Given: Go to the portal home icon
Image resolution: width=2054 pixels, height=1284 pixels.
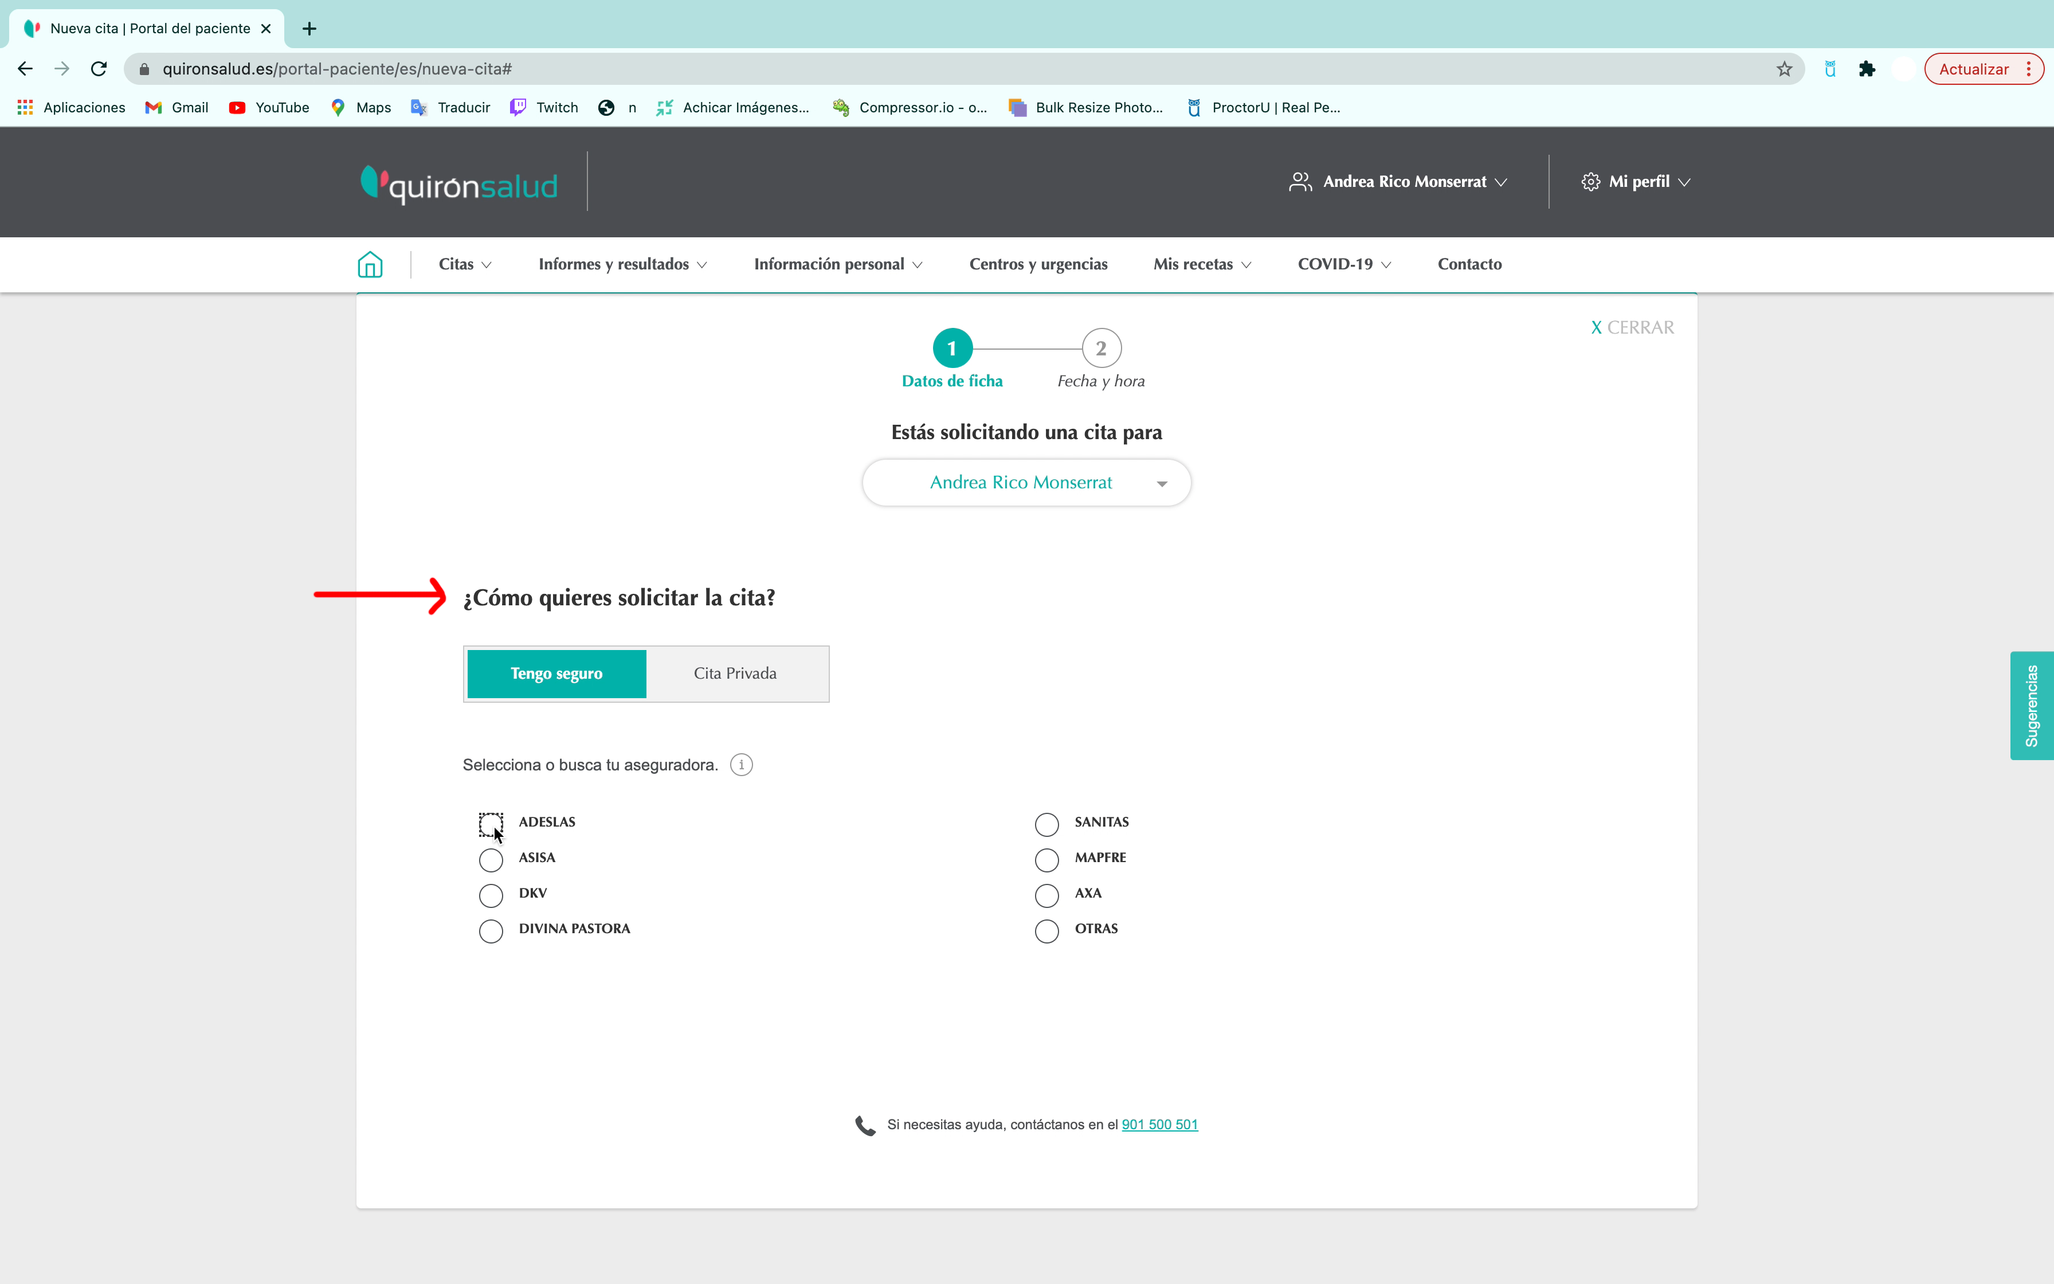Looking at the screenshot, I should click(x=370, y=264).
